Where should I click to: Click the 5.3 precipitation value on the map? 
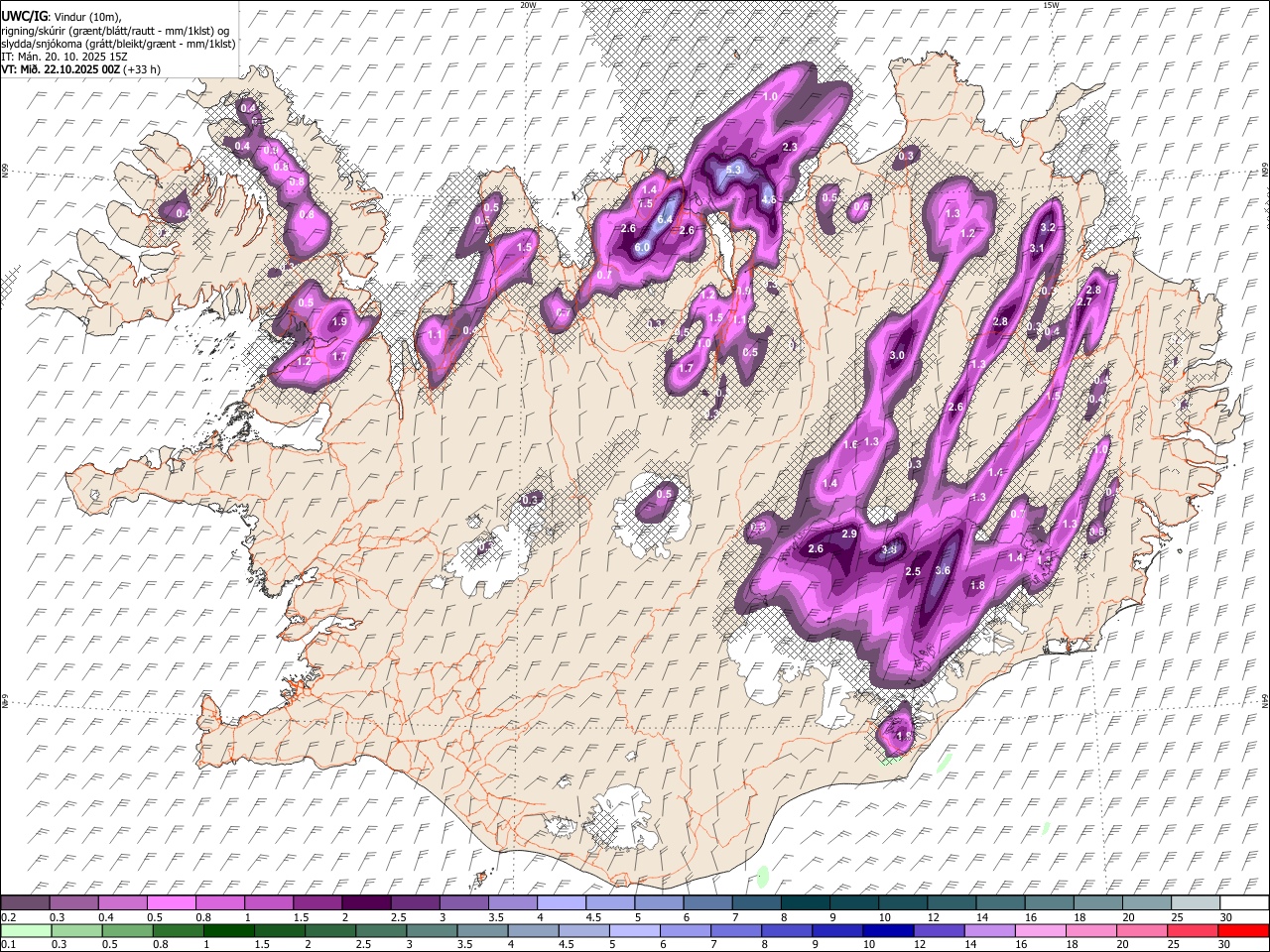click(734, 170)
